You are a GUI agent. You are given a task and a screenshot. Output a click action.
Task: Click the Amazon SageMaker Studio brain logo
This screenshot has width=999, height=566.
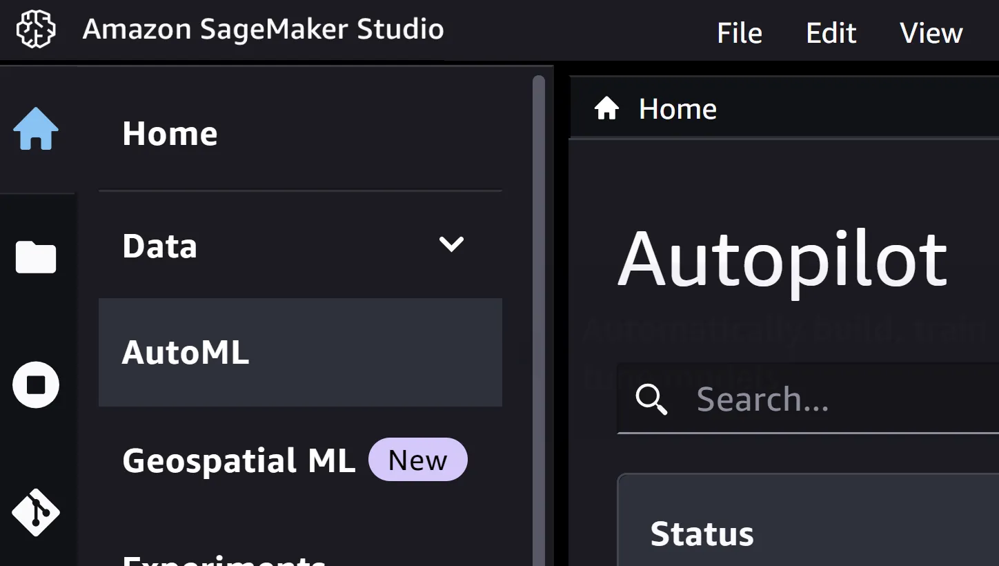click(36, 29)
